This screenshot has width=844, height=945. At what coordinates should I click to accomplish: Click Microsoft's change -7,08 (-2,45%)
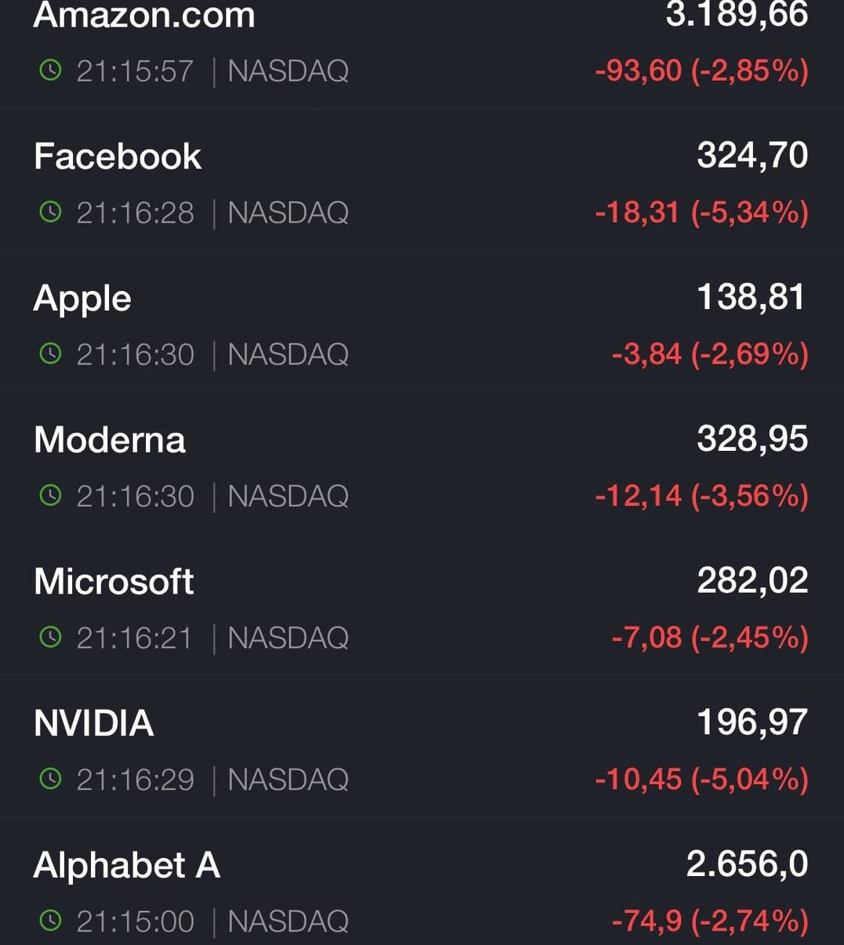pyautogui.click(x=709, y=638)
